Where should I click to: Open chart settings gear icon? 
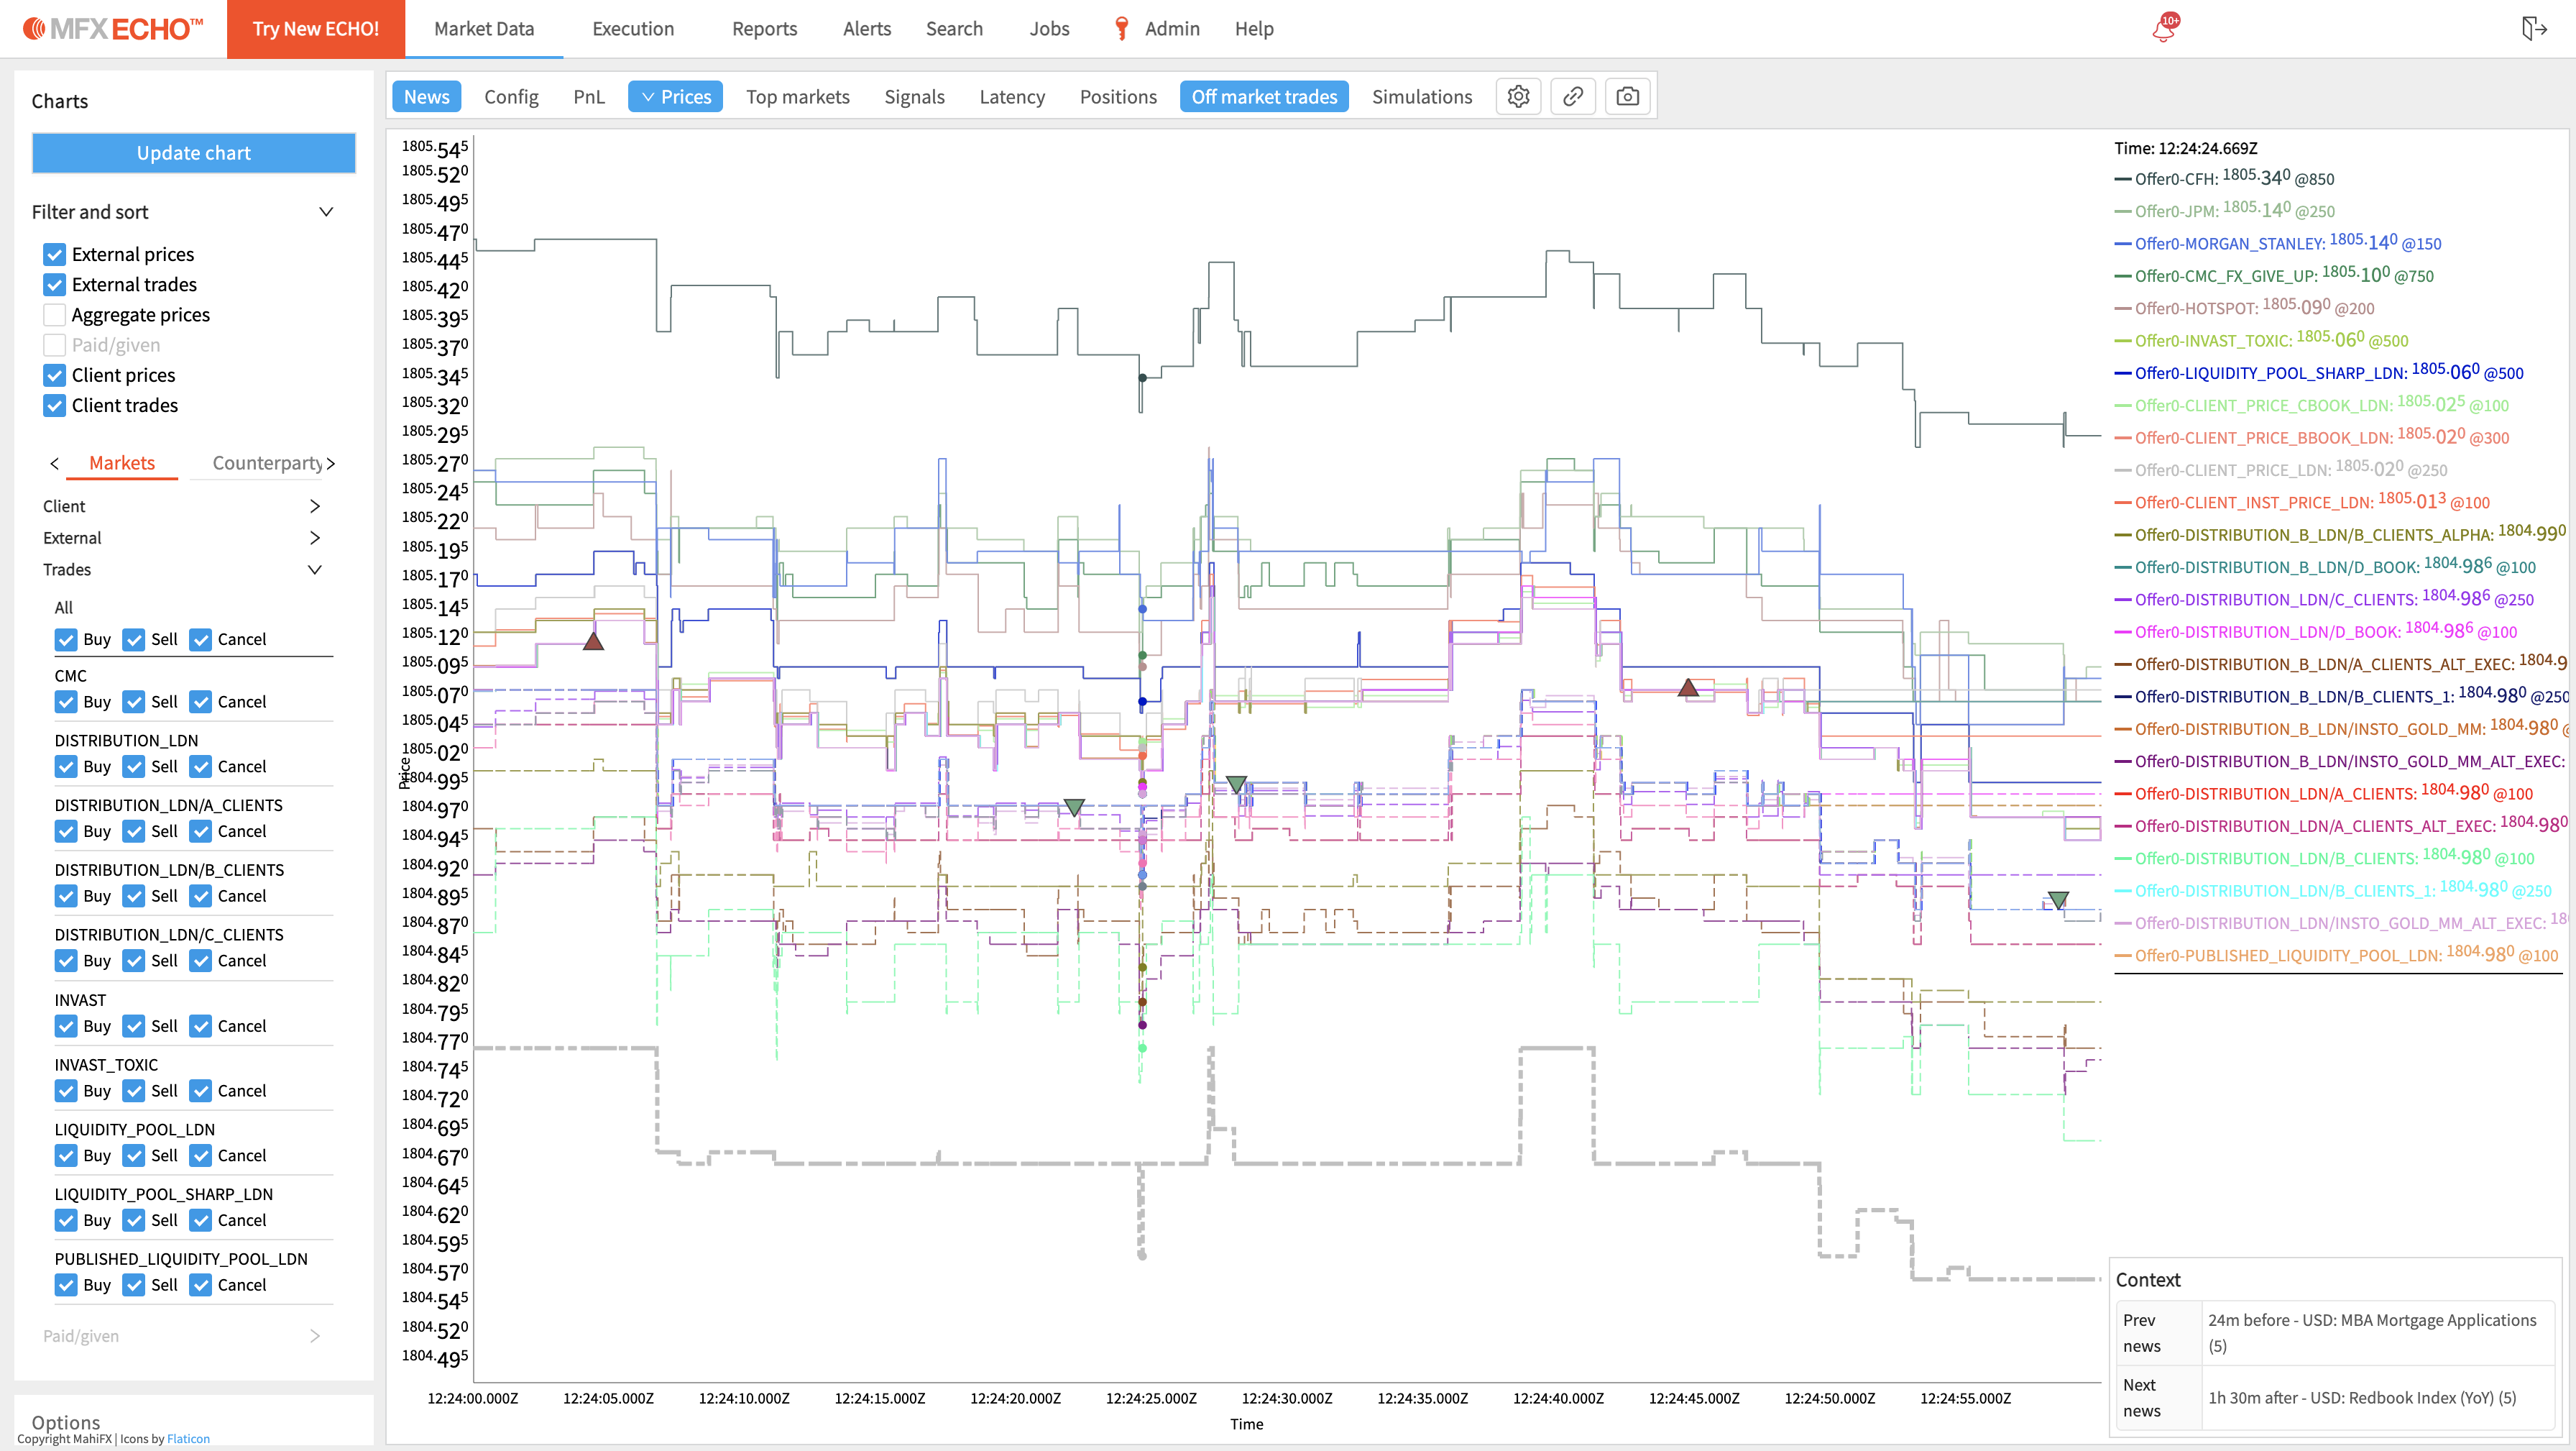tap(1518, 97)
